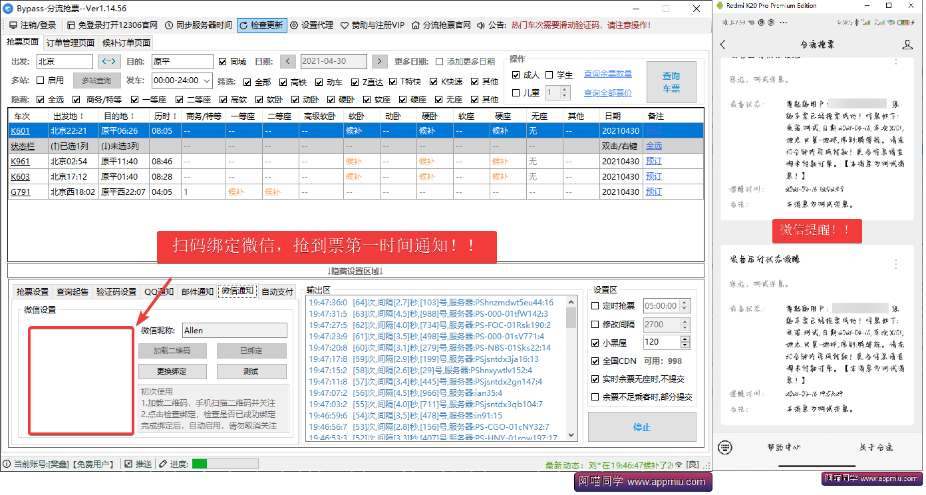Go to next date with > arrow
The width and height of the screenshot is (926, 495).
(379, 61)
